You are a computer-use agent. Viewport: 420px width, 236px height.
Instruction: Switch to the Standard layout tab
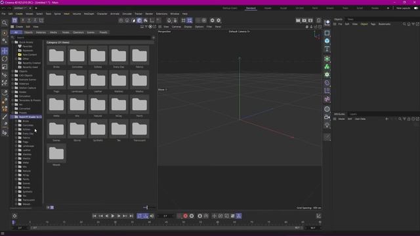coord(251,9)
